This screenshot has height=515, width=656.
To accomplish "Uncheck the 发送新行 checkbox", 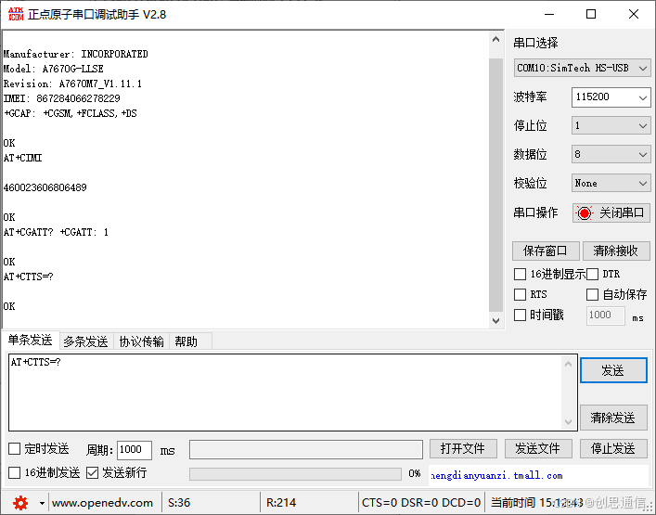I will click(x=92, y=473).
